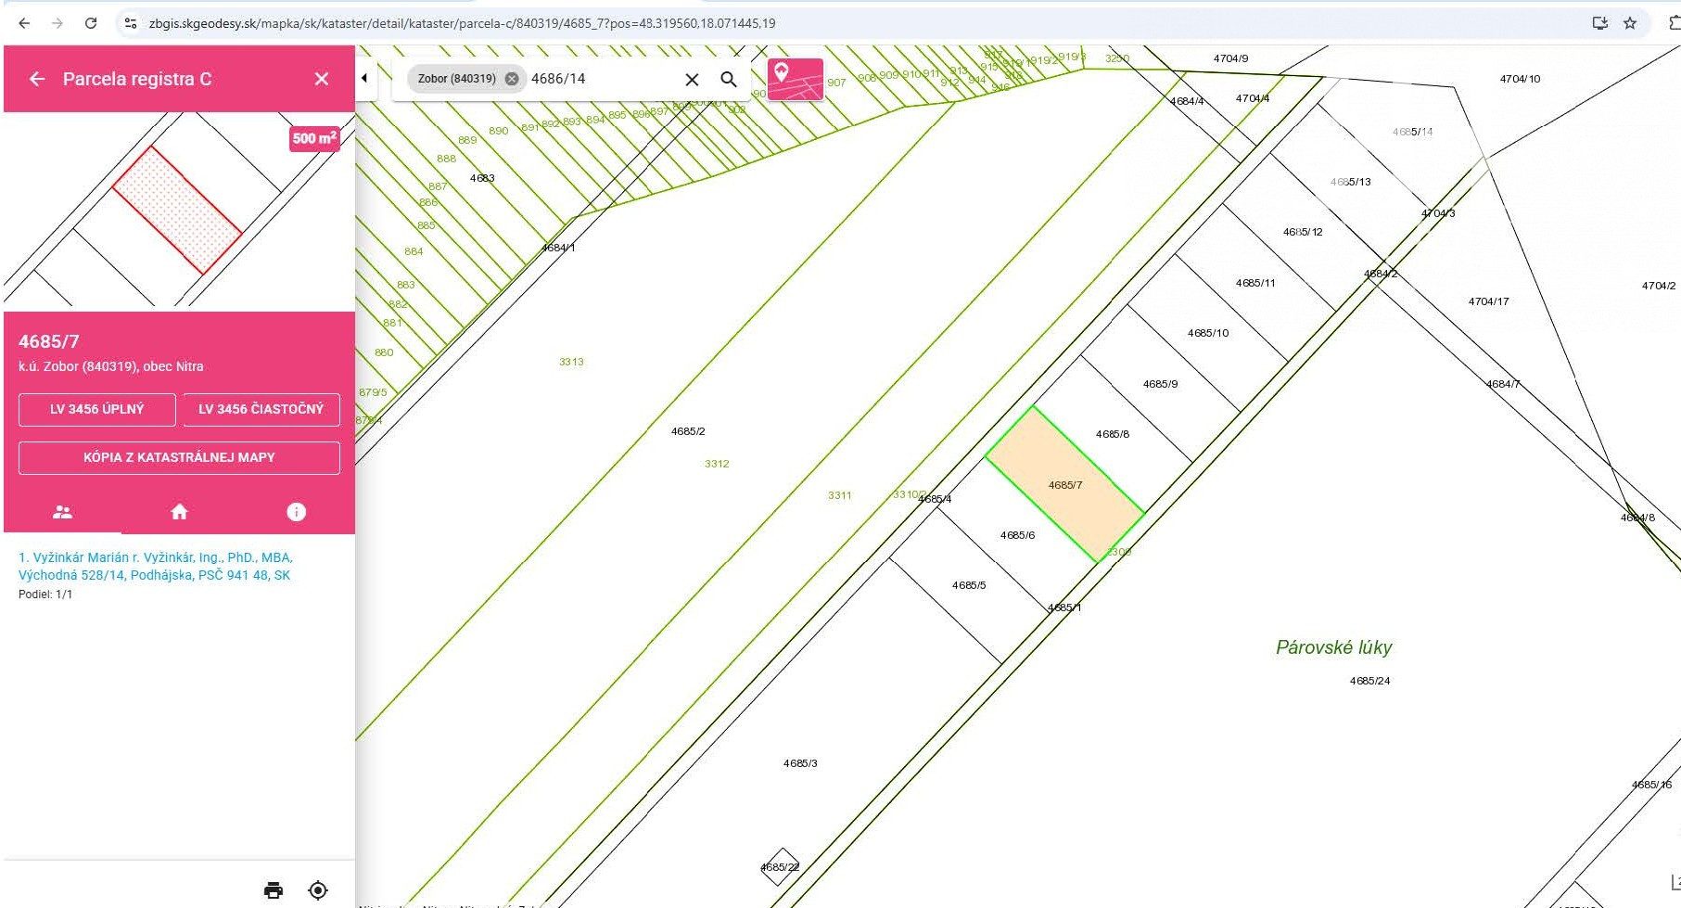Collapse the left sidebar panel arrow
This screenshot has height=908, width=1681.
click(x=364, y=79)
